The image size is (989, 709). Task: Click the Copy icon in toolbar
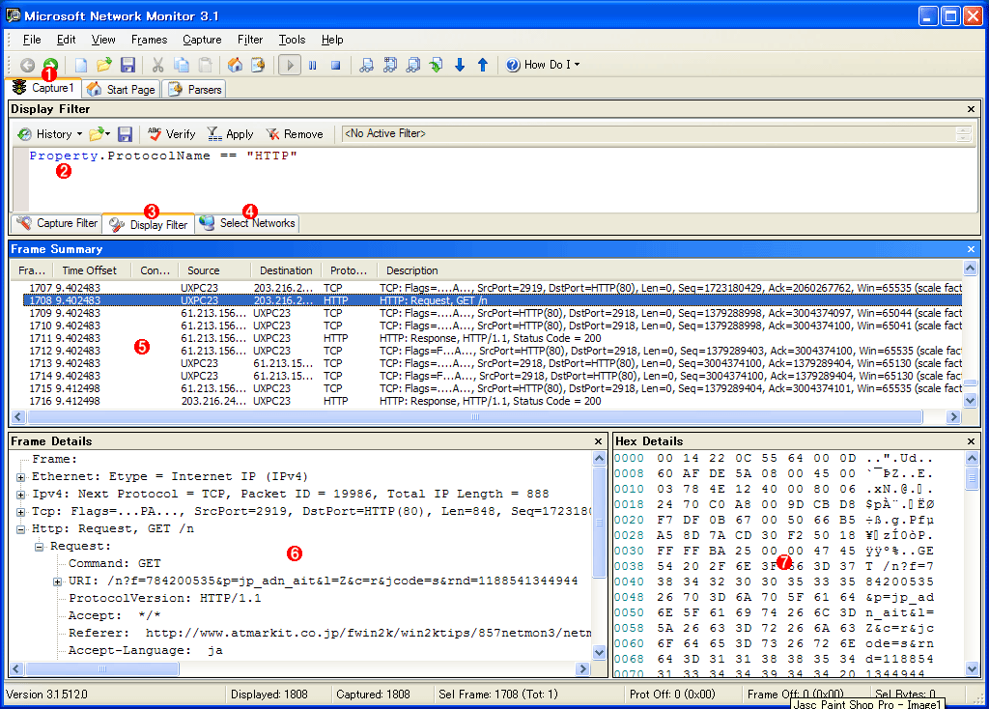[182, 65]
